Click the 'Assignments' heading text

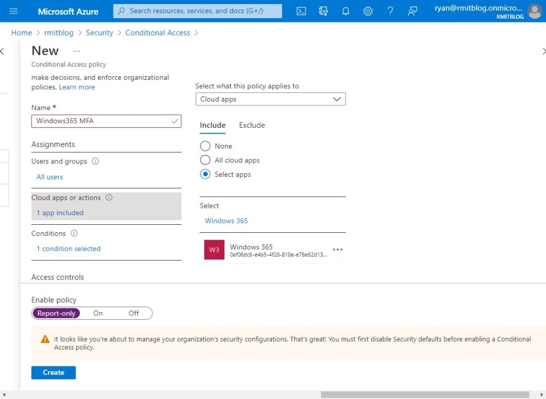pos(53,144)
